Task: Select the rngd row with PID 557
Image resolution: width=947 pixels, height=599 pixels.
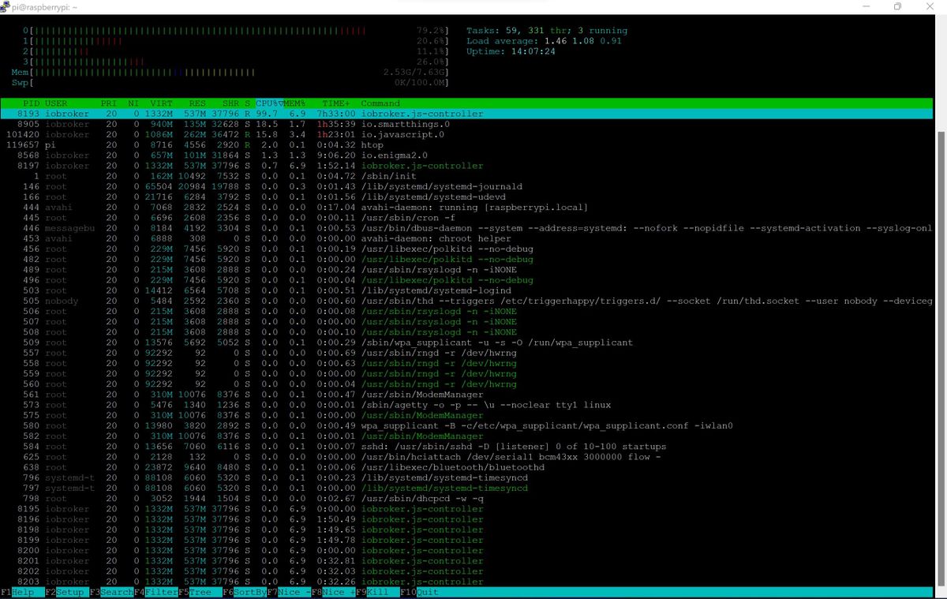Action: pyautogui.click(x=466, y=353)
